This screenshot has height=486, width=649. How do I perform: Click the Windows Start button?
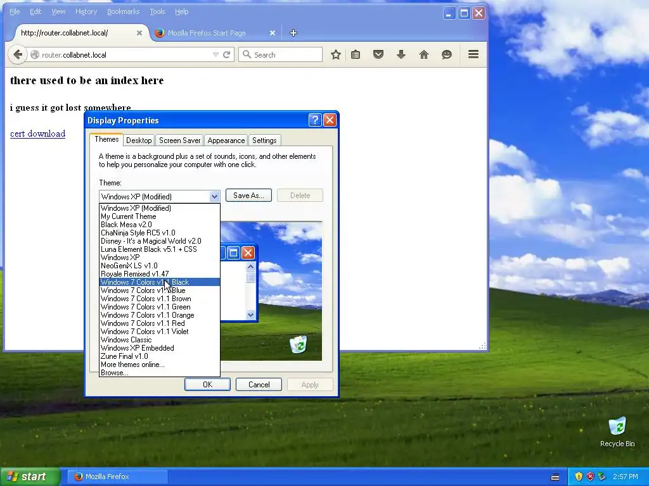click(x=30, y=477)
